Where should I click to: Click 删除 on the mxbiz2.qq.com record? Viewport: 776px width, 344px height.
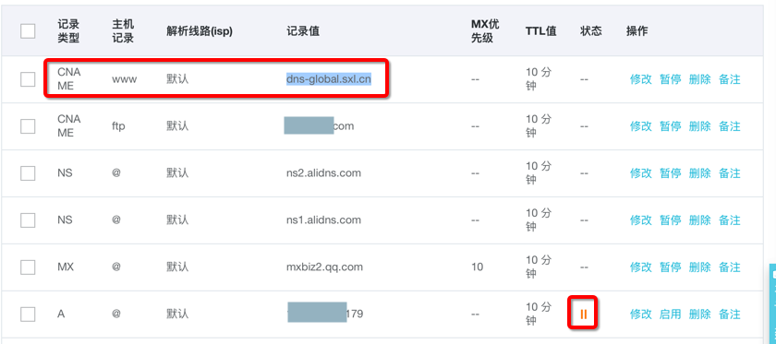tap(700, 267)
